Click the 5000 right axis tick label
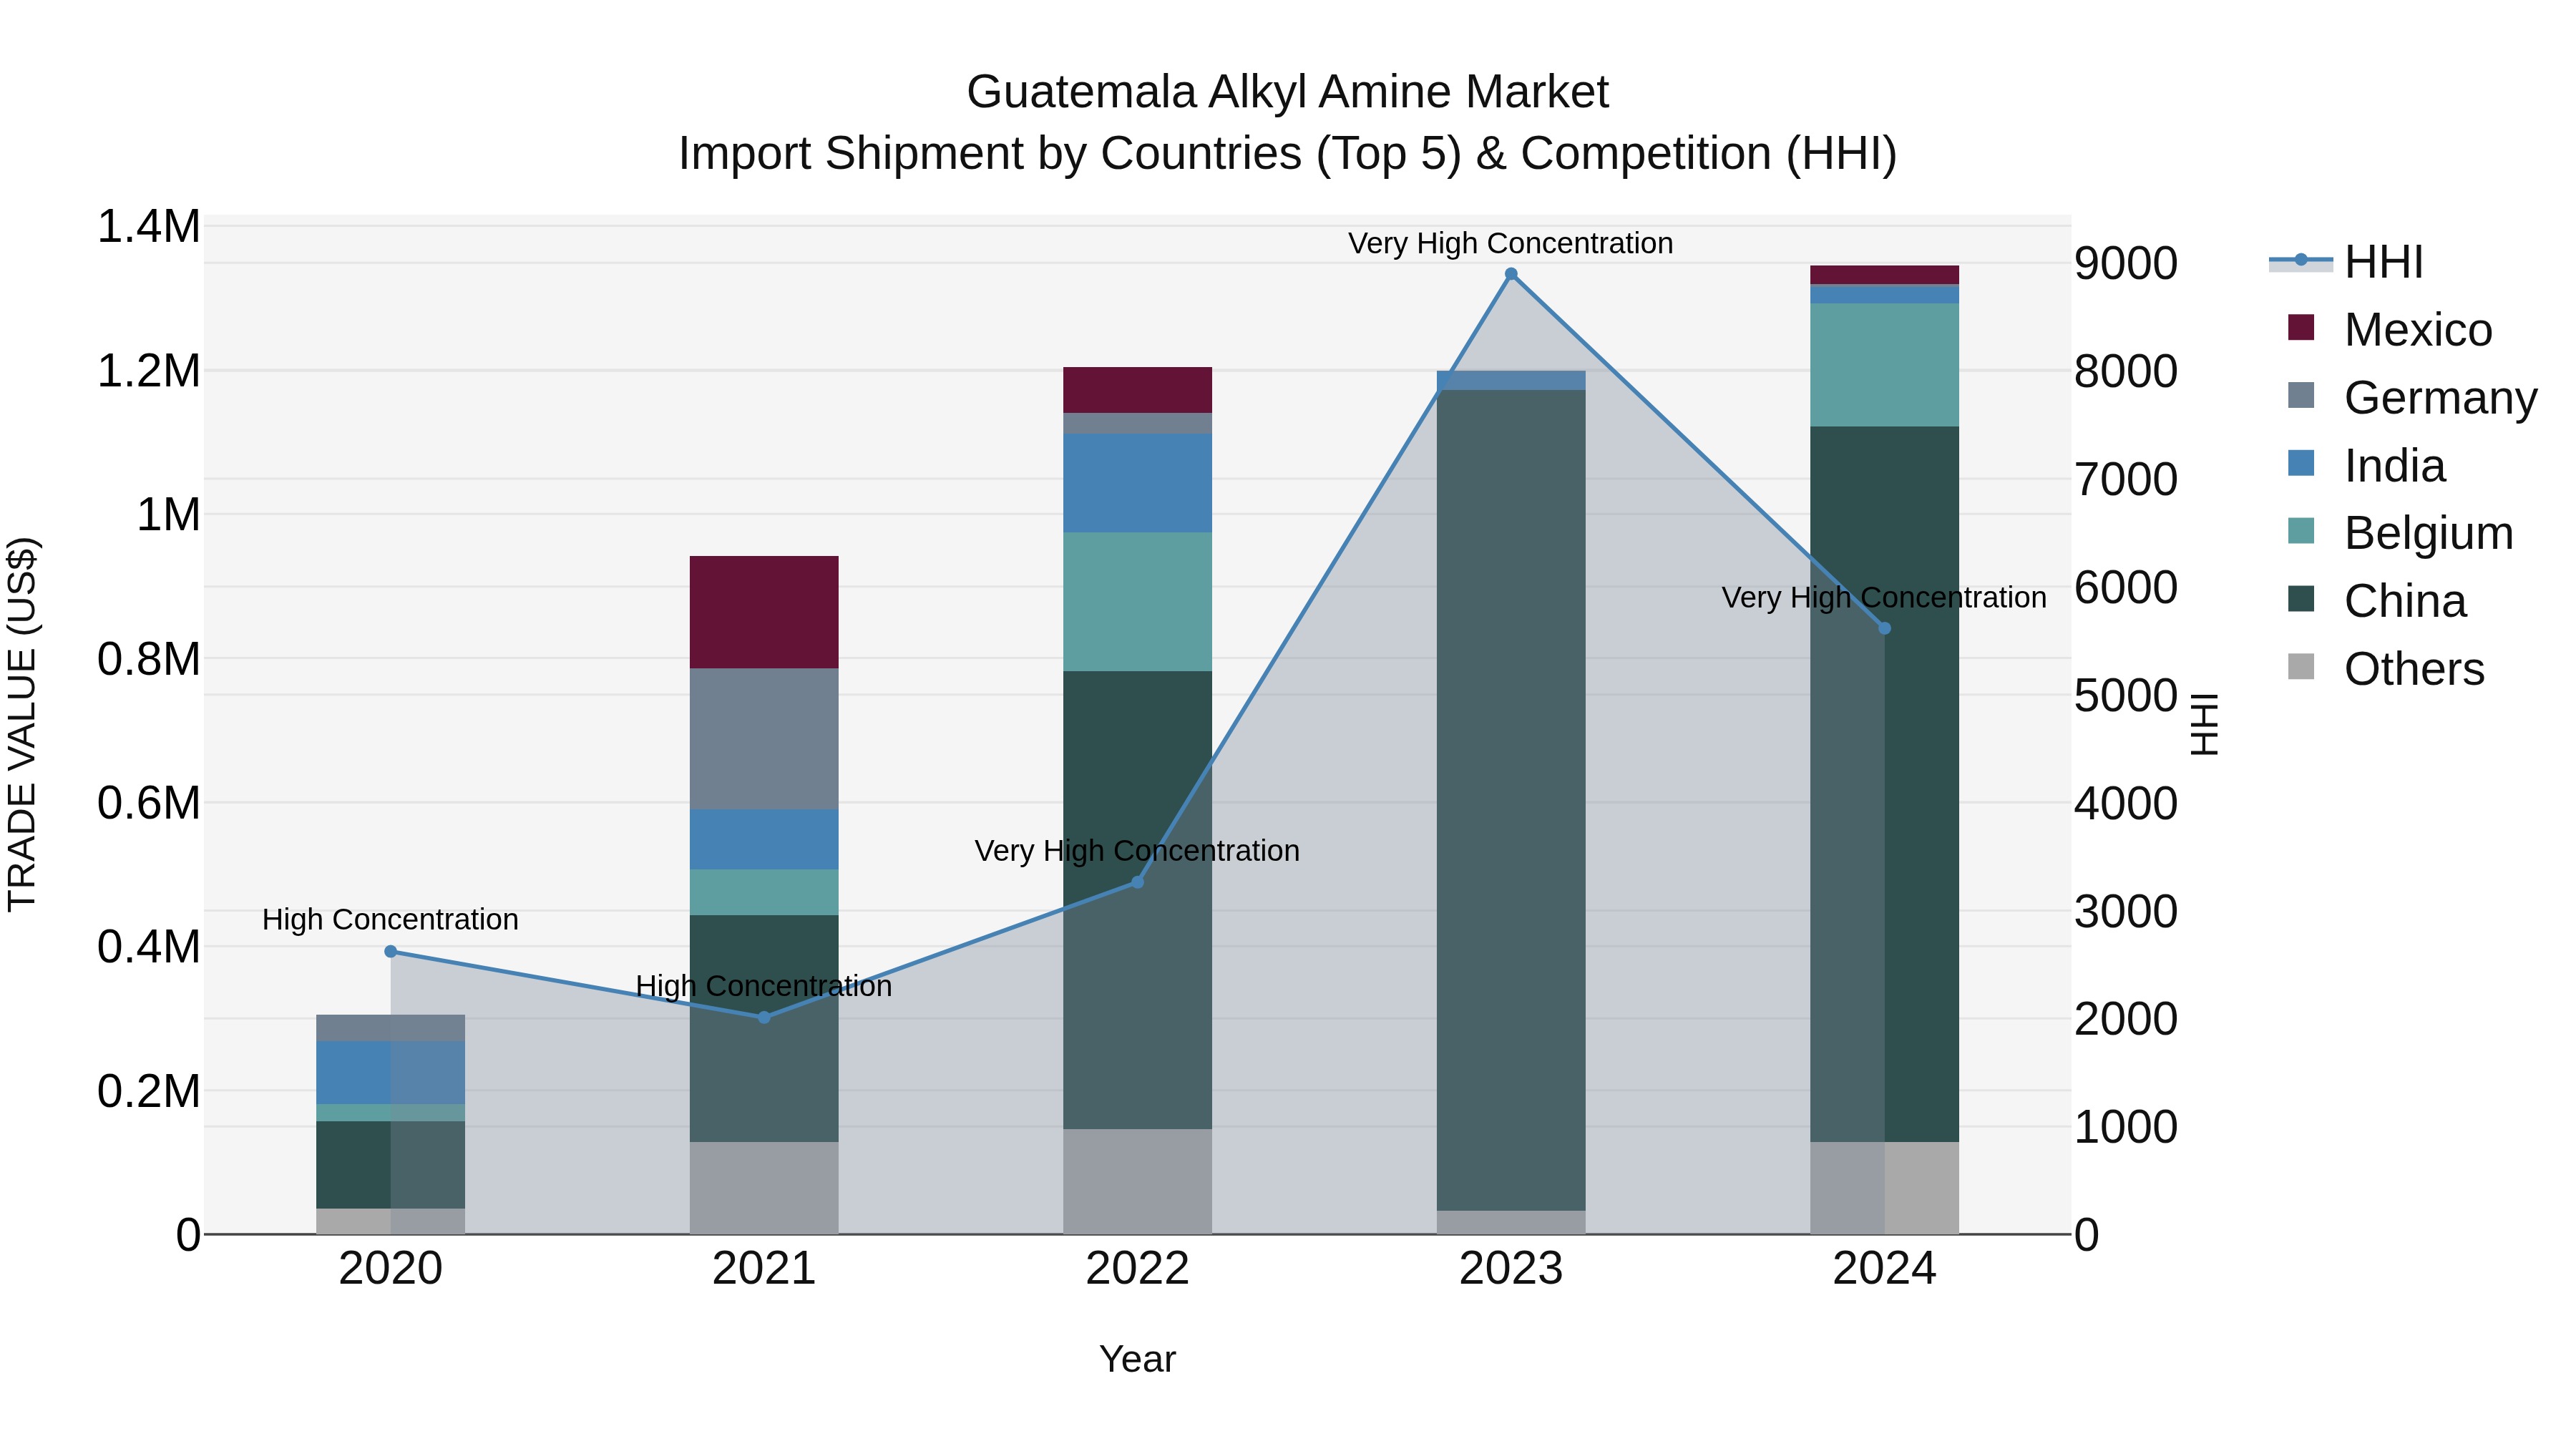2576x1449 pixels. coord(2126,695)
